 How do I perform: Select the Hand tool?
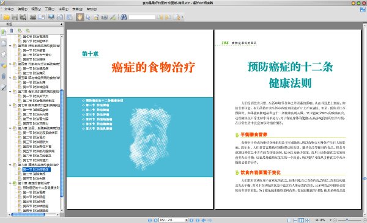pos(80,17)
